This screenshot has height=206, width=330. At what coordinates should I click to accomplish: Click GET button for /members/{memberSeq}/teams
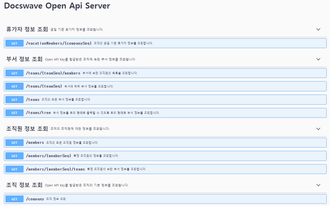coord(14,169)
